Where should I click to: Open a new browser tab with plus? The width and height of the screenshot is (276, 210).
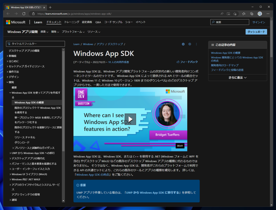tap(50, 7)
